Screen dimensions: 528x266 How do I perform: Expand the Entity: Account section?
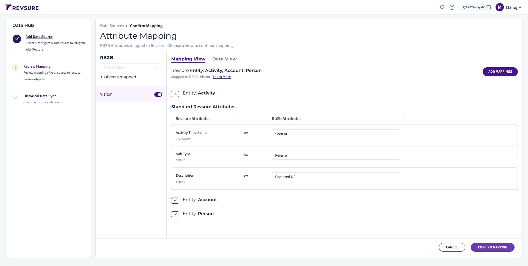click(x=175, y=201)
